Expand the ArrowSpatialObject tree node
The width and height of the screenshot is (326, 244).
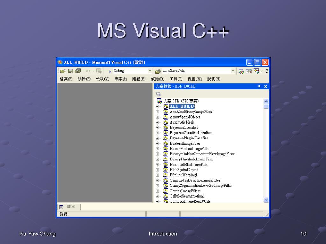click(157, 117)
